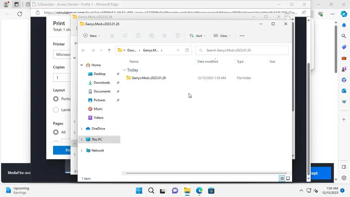Open Edge sidebar settings gear
This screenshot has width=350, height=197.
click(344, 178)
